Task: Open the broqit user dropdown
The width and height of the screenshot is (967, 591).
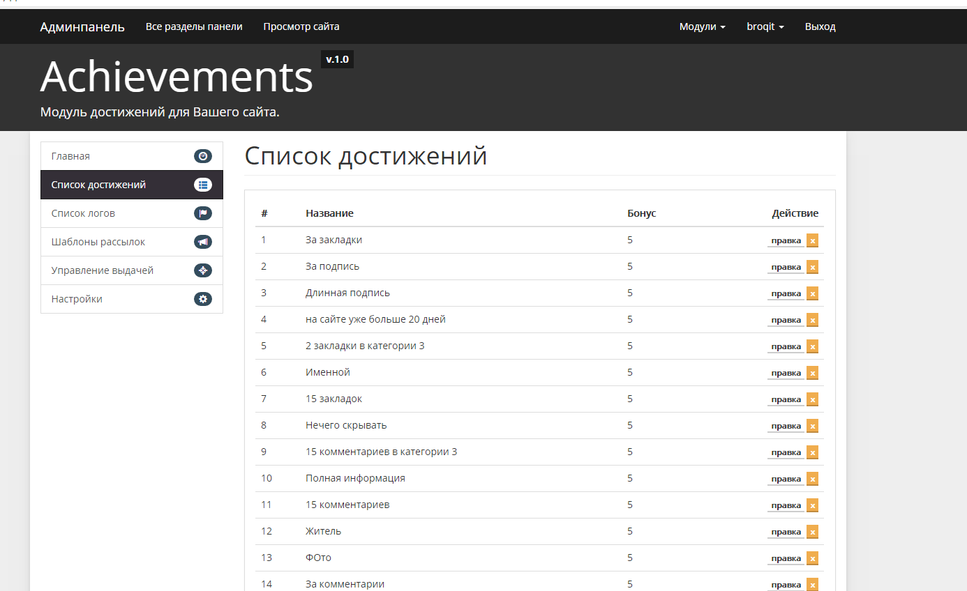Action: pyautogui.click(x=765, y=26)
